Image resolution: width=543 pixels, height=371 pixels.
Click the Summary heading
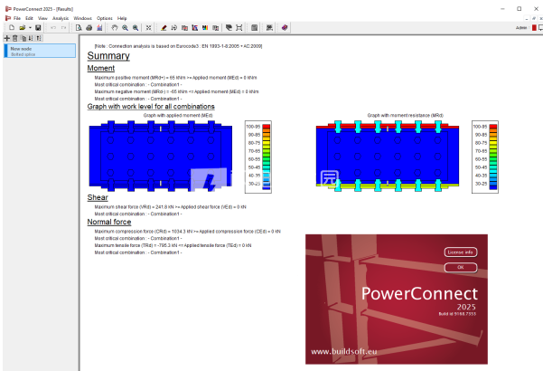click(108, 56)
